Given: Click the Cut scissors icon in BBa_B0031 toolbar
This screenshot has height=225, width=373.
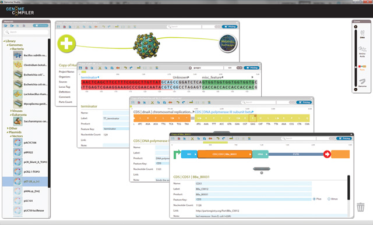Looking at the screenshot, I should (x=192, y=138).
